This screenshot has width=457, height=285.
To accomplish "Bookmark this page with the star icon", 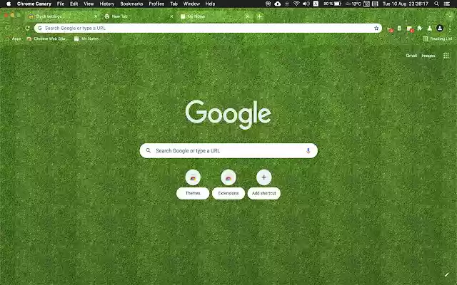I will pos(376,28).
